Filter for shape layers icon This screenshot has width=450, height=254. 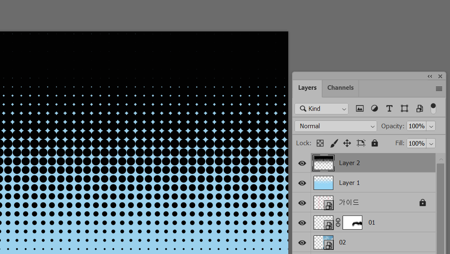pyautogui.click(x=405, y=108)
